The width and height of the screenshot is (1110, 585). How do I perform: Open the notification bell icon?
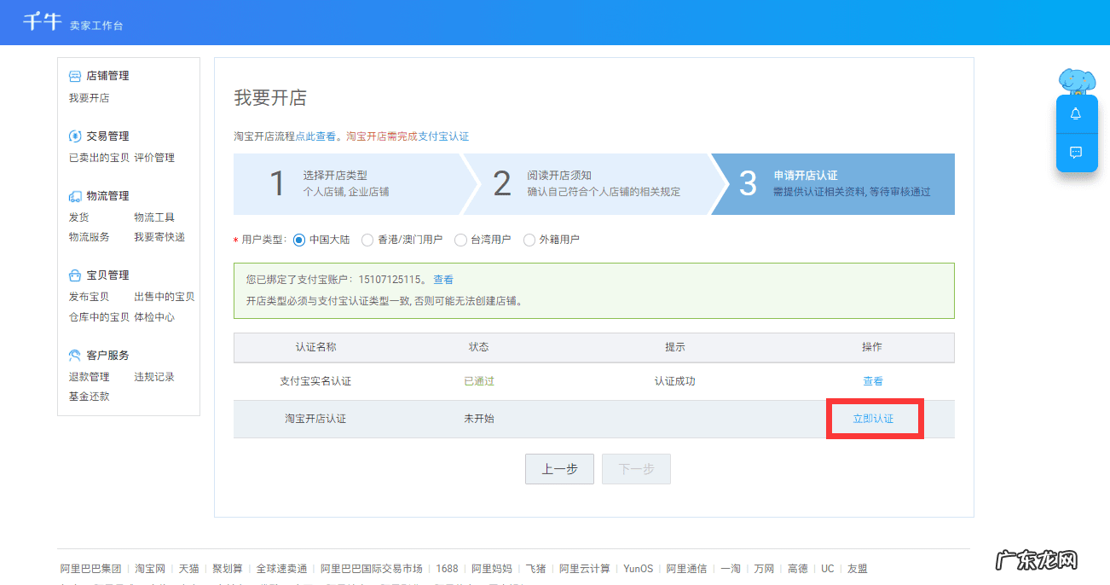pyautogui.click(x=1077, y=113)
